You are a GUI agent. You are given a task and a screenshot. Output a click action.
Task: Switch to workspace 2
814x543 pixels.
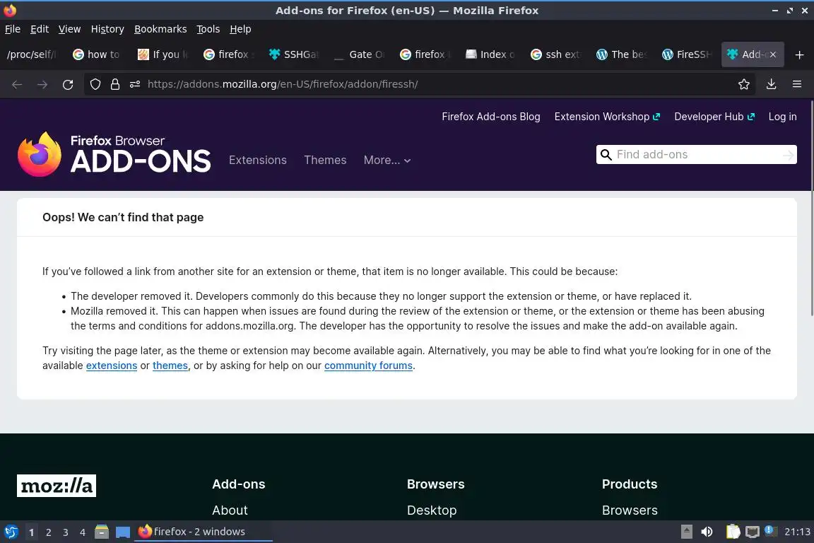pyautogui.click(x=48, y=532)
